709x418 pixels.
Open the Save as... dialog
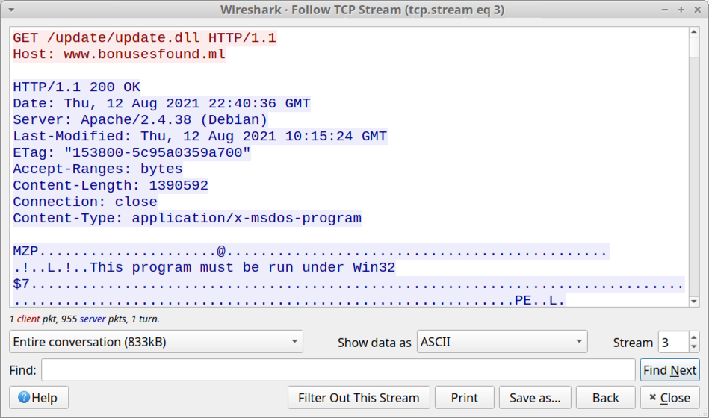coord(535,398)
